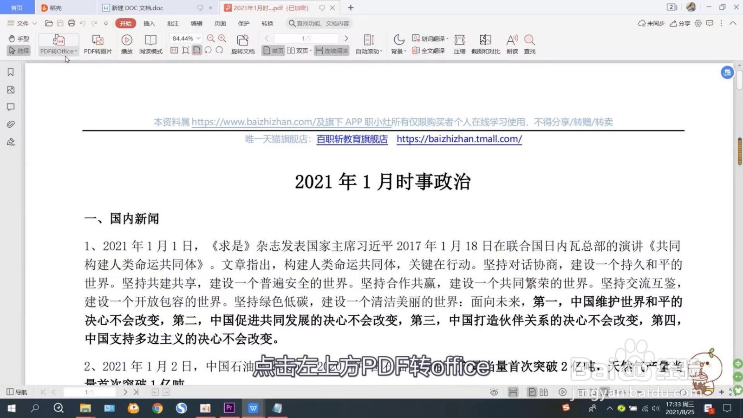This screenshot has width=743, height=418.
Task: Open the 自动滚动 auto-scroll option
Action: pyautogui.click(x=369, y=45)
